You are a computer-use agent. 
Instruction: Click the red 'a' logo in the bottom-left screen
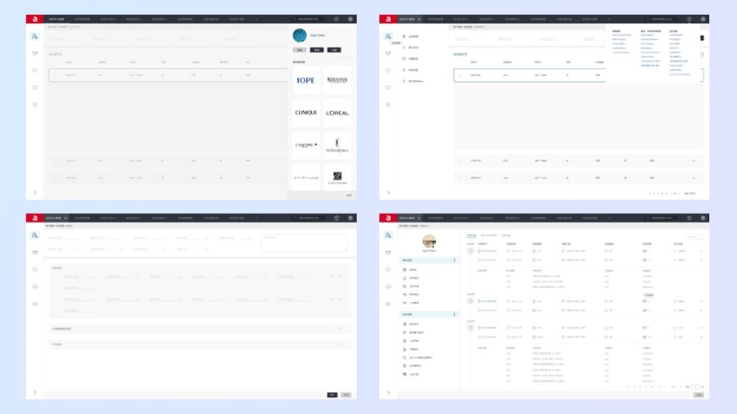(34, 218)
